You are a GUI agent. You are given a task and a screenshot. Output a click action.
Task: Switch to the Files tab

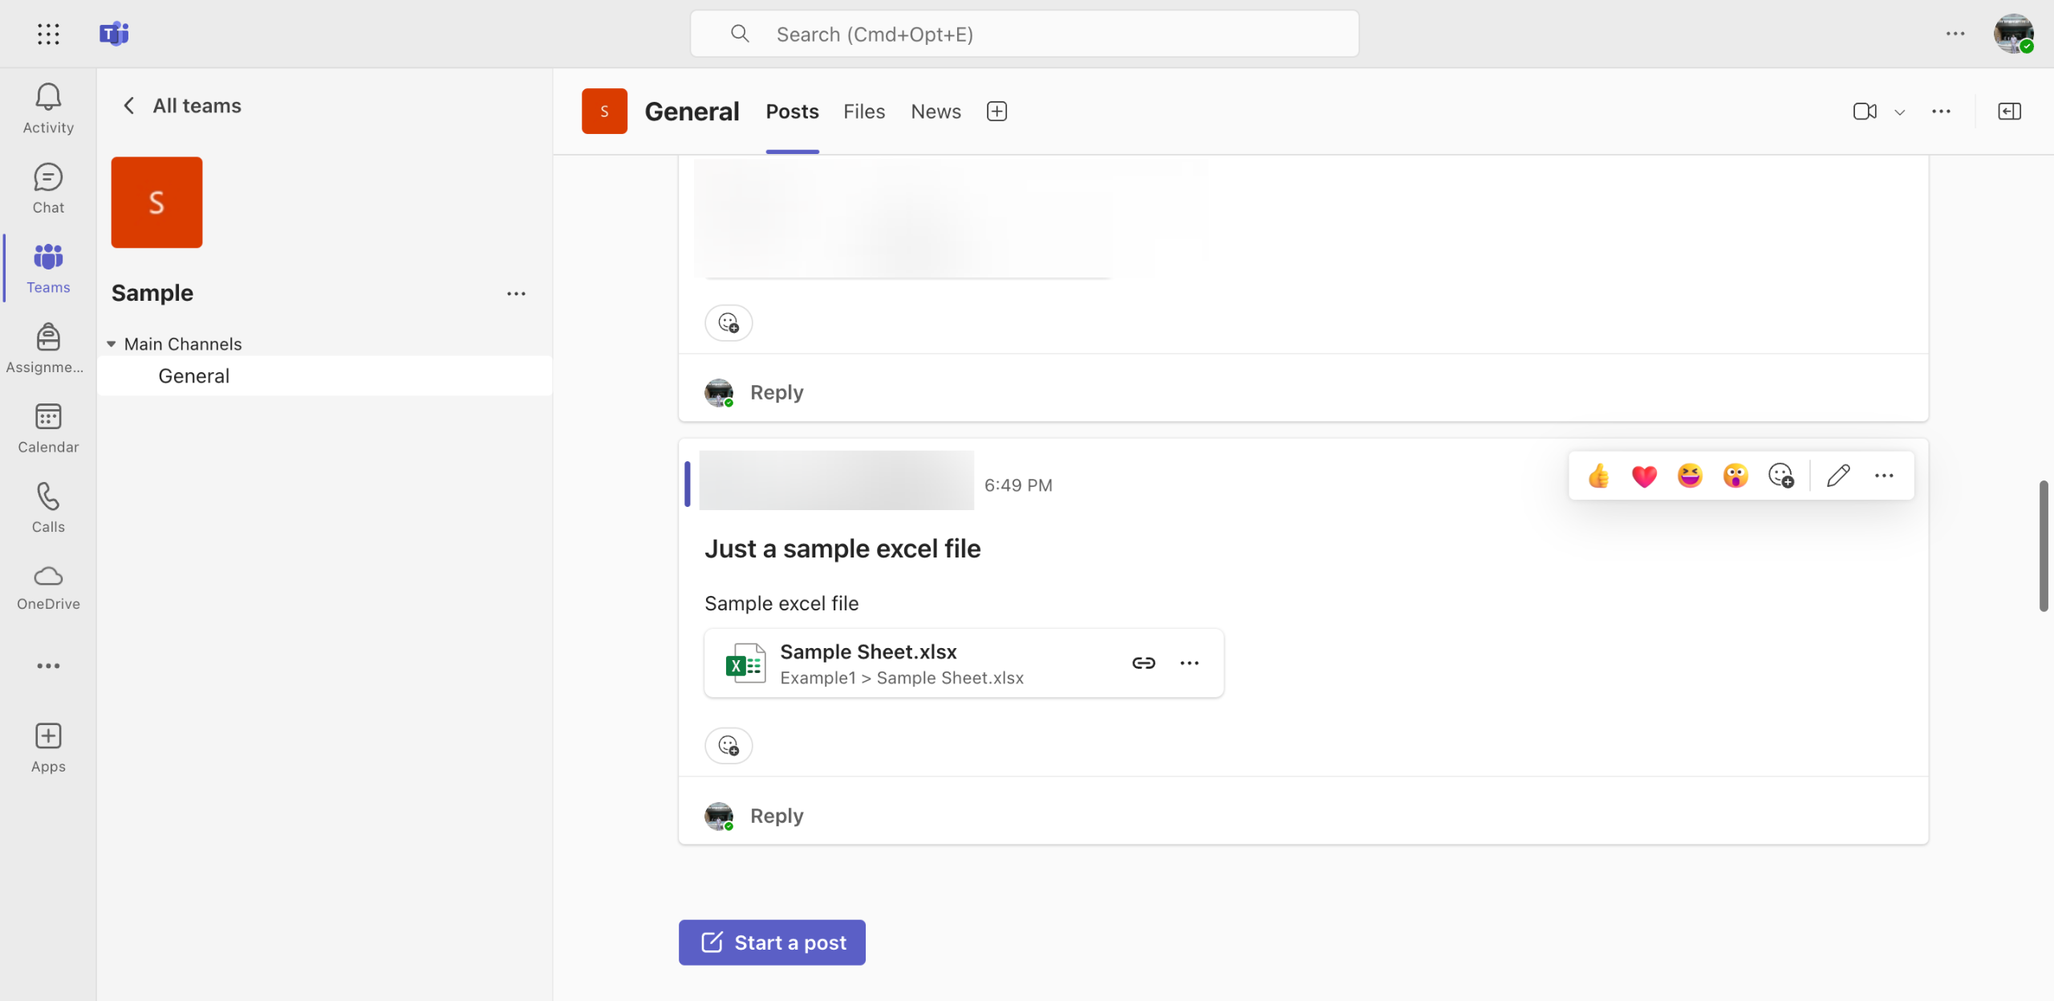pos(863,111)
